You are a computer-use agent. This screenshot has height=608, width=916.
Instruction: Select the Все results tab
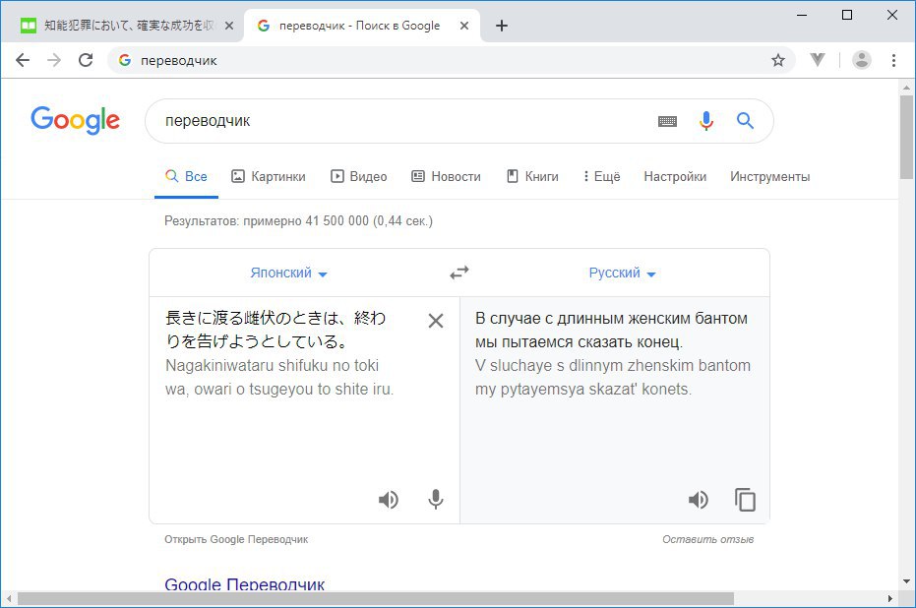[186, 176]
